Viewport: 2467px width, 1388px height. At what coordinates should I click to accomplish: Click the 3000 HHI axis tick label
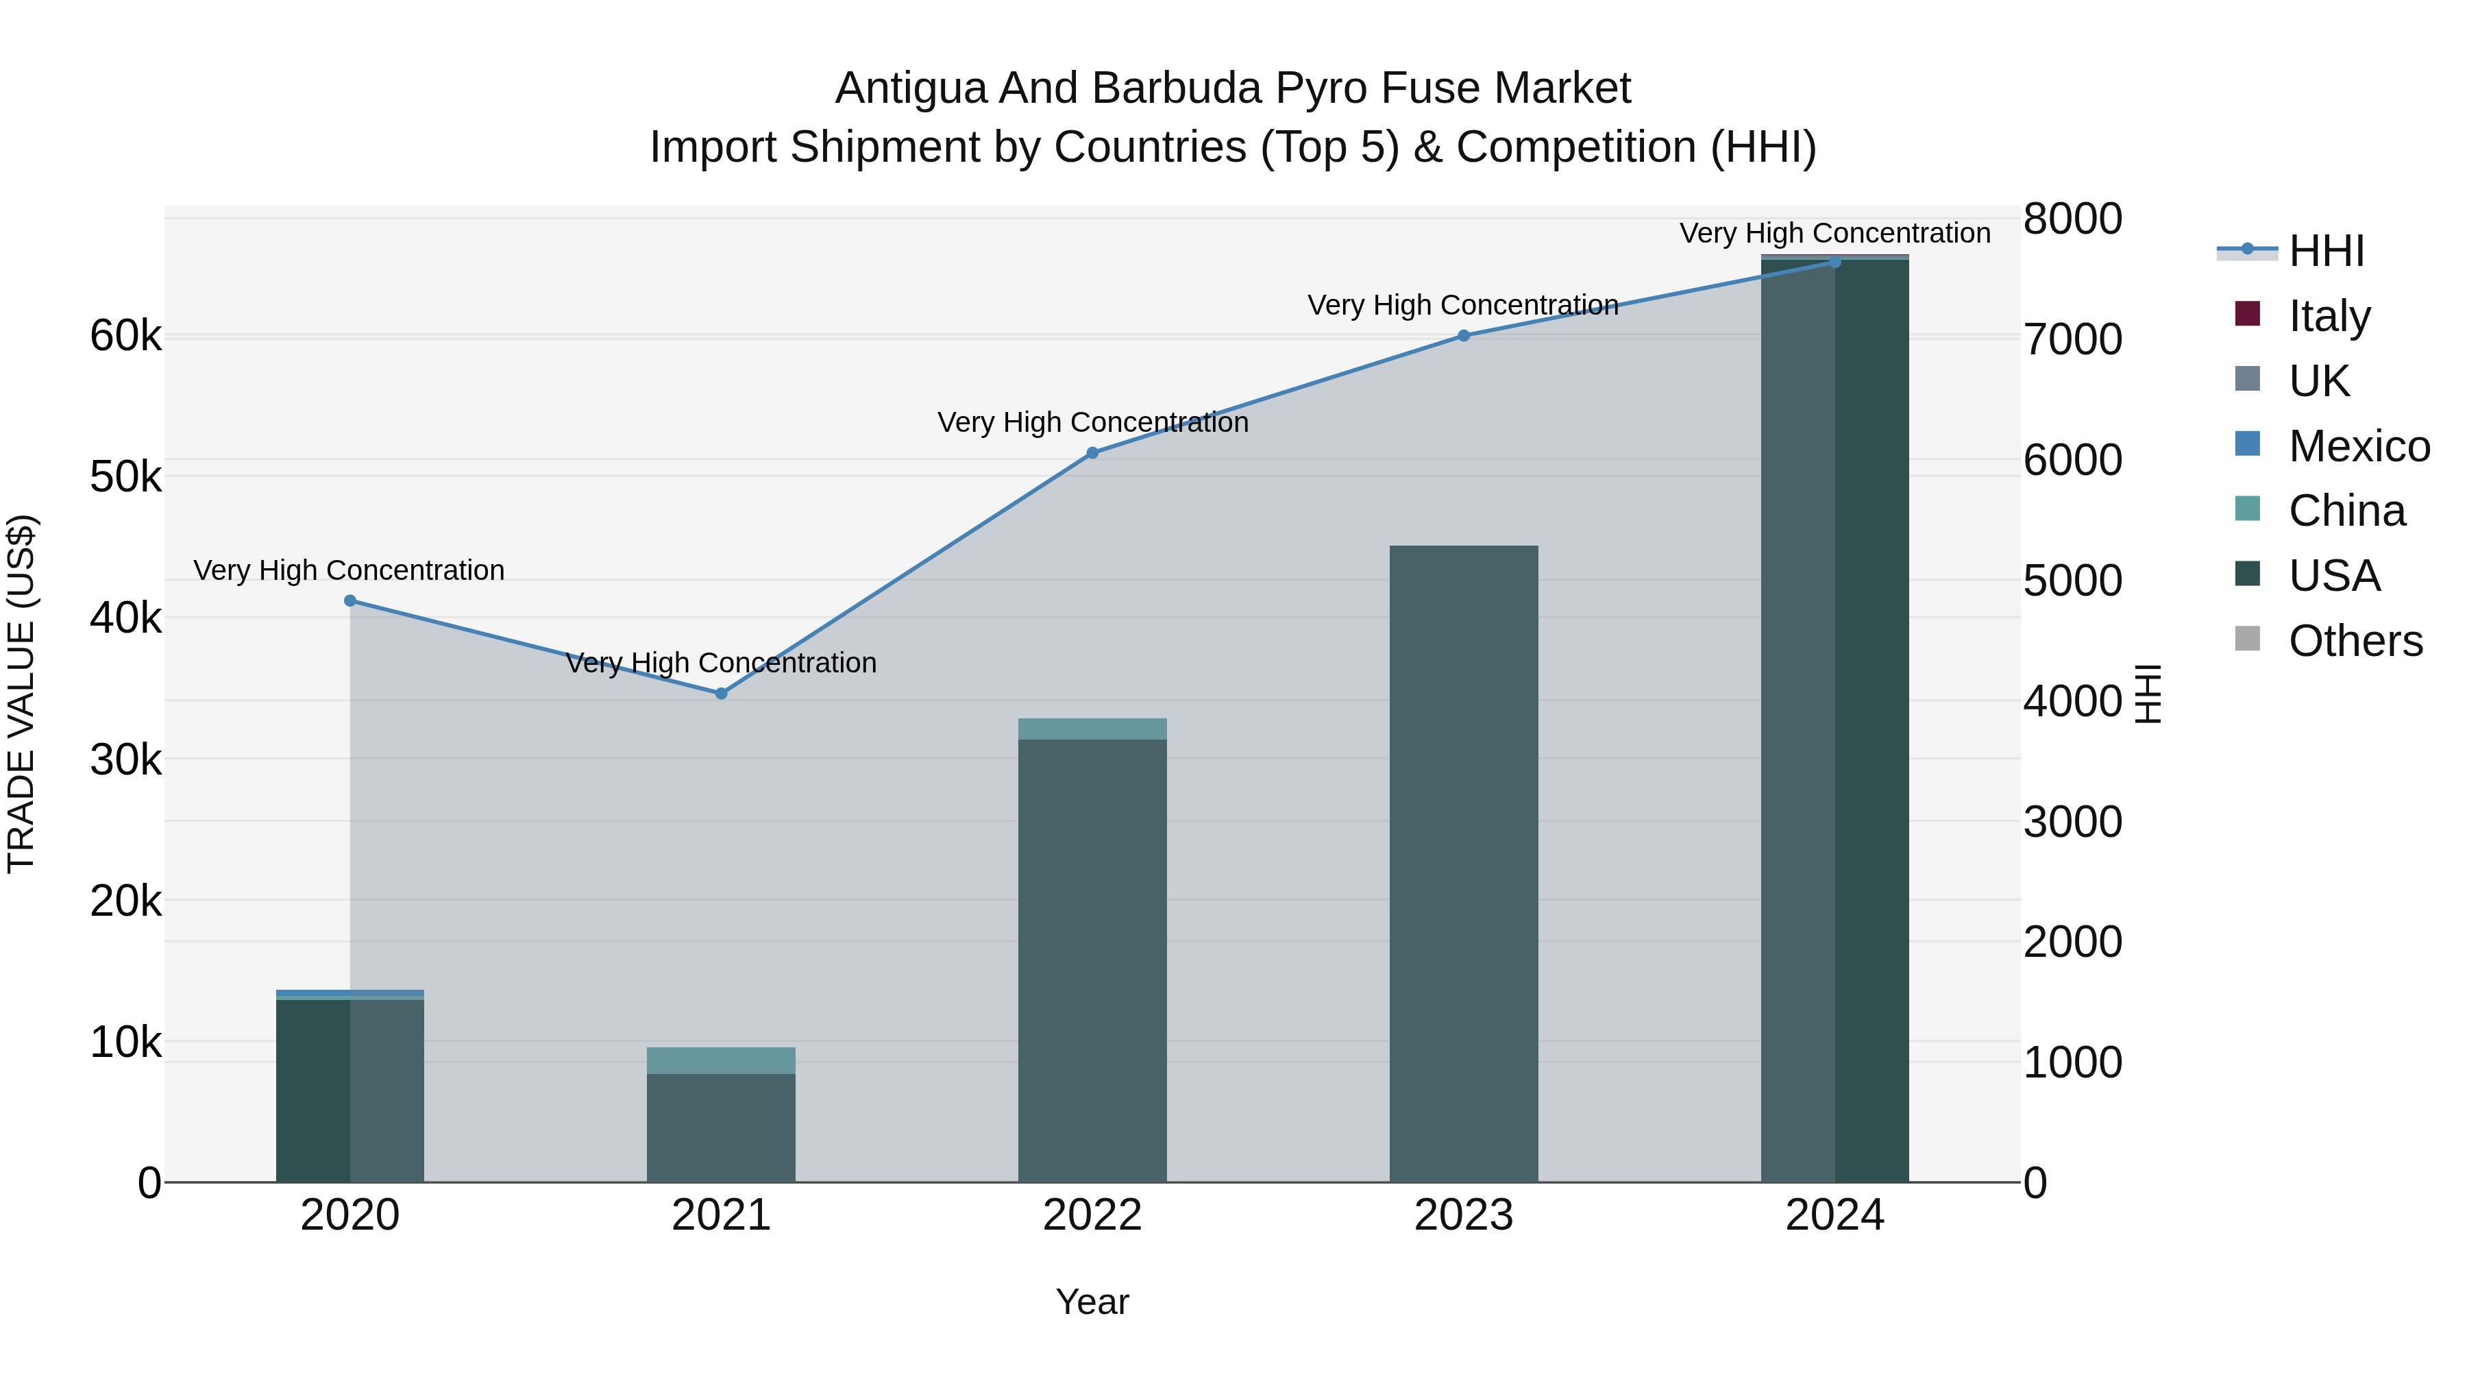(x=2074, y=822)
